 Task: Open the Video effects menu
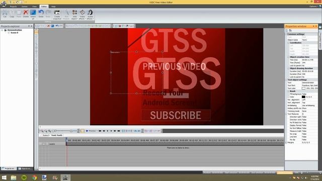pos(82,15)
